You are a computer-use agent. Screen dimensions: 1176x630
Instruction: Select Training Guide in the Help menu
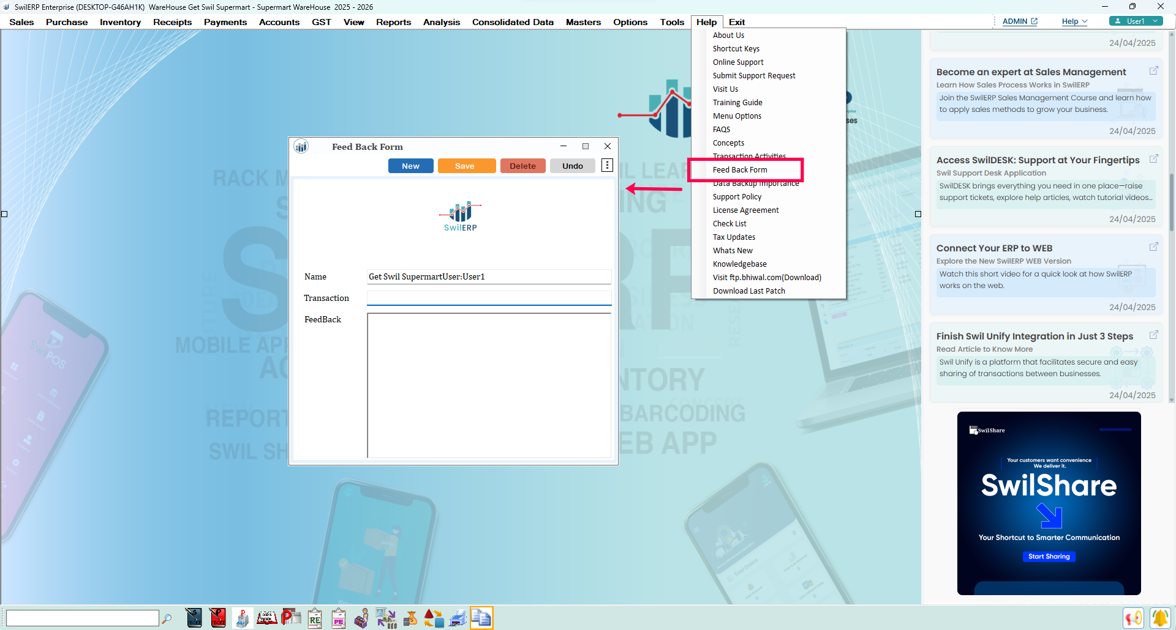tap(737, 103)
